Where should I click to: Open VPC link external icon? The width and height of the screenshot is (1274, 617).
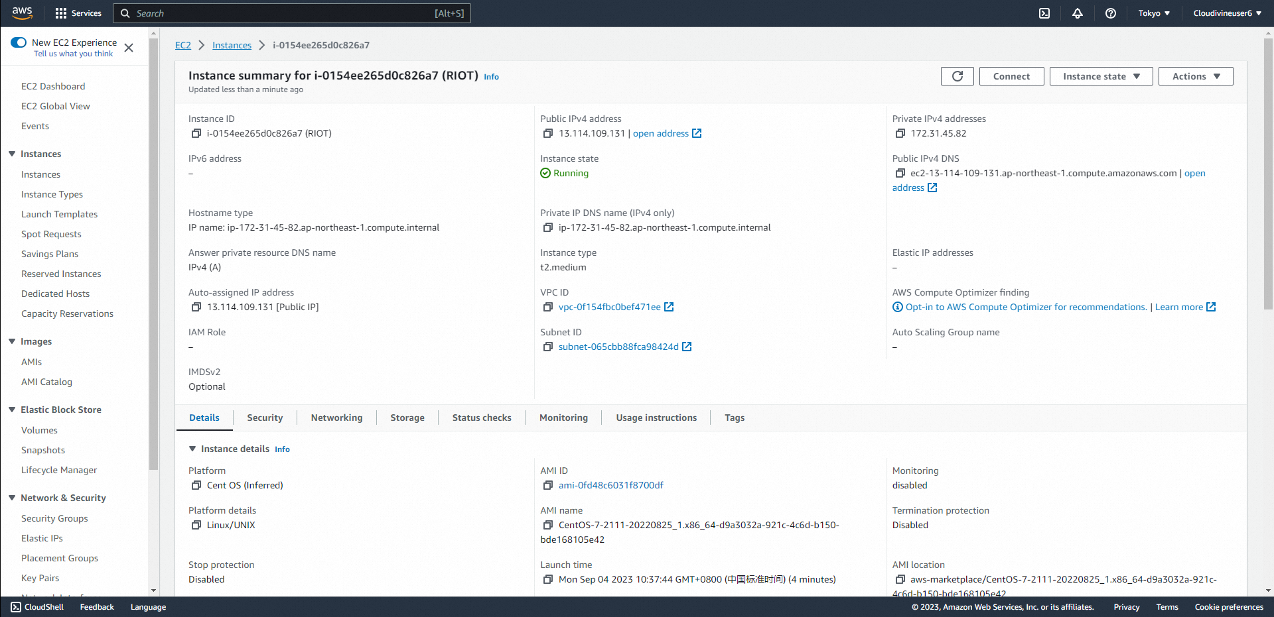click(669, 307)
